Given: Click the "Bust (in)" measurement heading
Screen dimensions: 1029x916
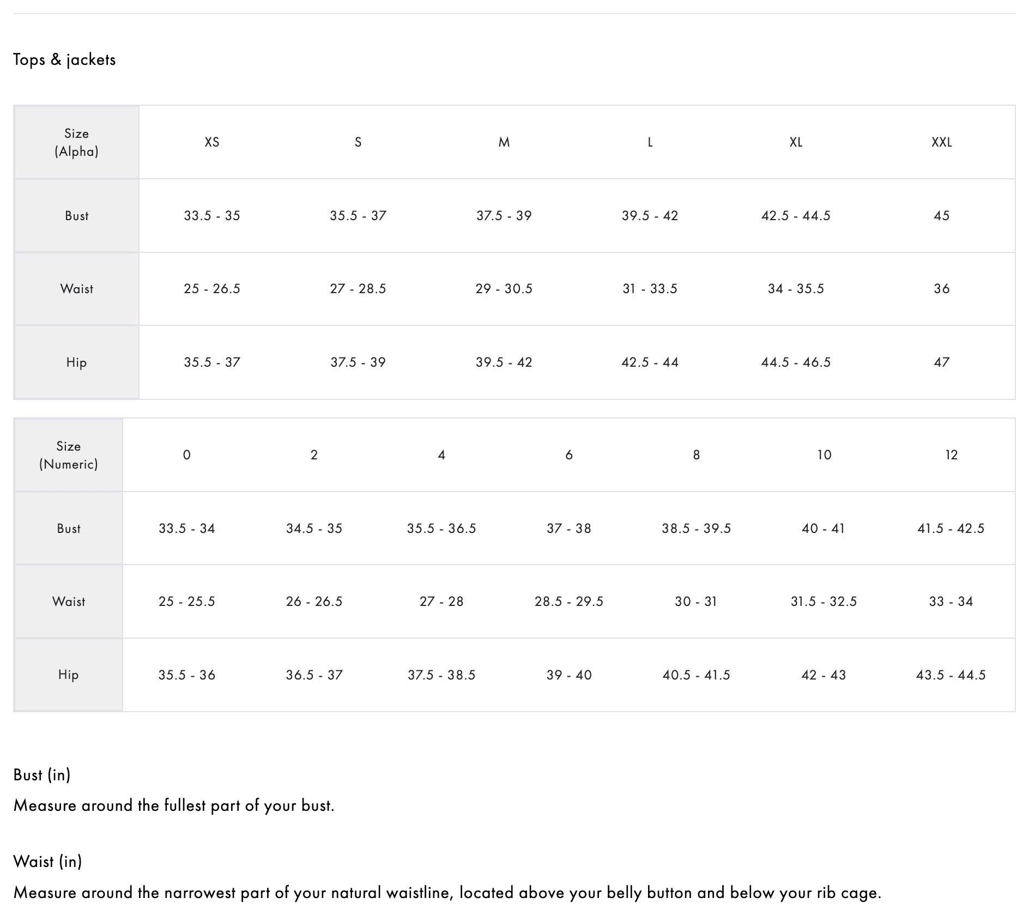Looking at the screenshot, I should tap(42, 775).
